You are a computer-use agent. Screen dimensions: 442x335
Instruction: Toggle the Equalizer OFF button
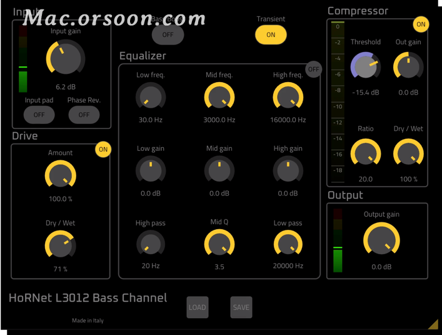click(x=313, y=69)
